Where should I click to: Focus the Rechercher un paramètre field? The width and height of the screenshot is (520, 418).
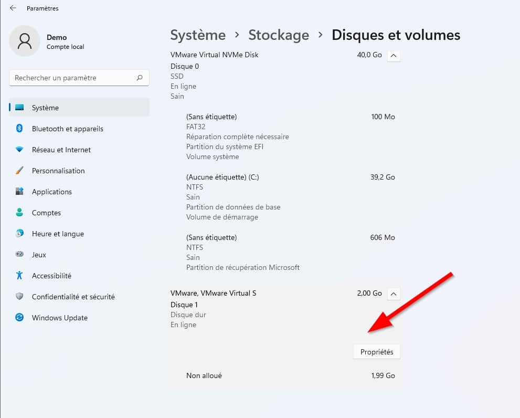point(73,78)
